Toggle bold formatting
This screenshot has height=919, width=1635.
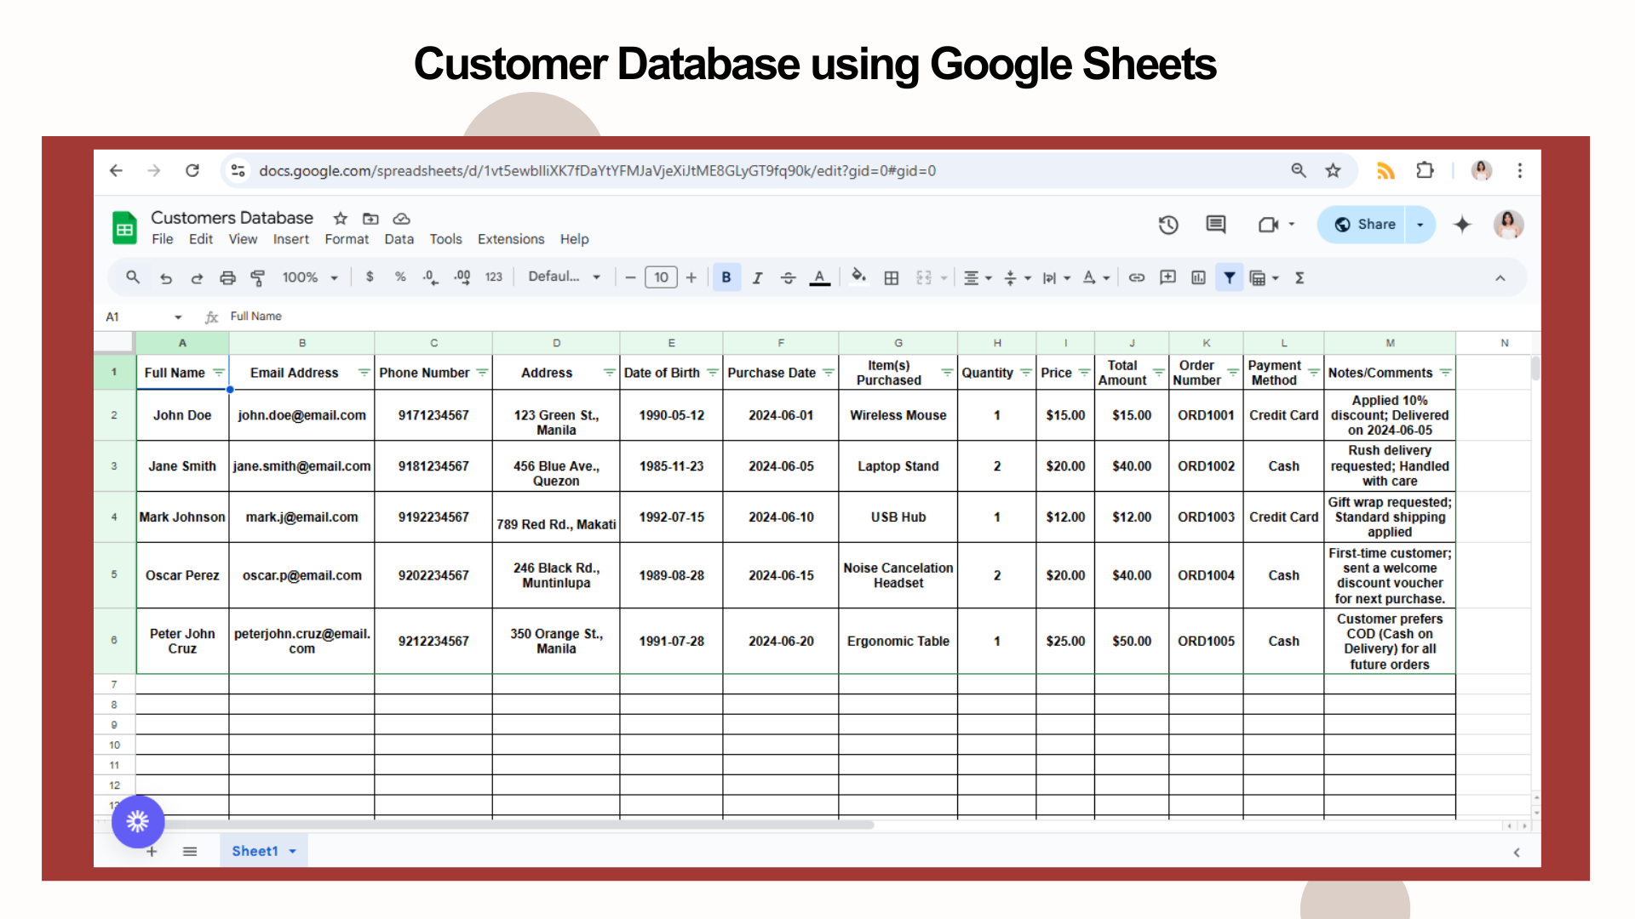coord(726,277)
